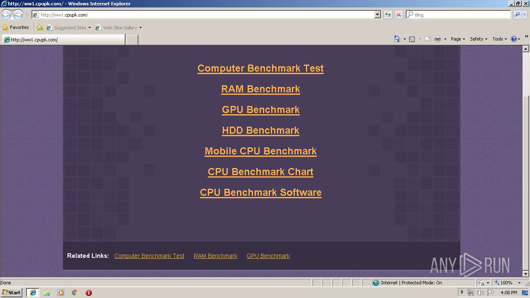The height and width of the screenshot is (298, 530).
Task: Click the Action Center flag tray icon
Action: point(491,293)
